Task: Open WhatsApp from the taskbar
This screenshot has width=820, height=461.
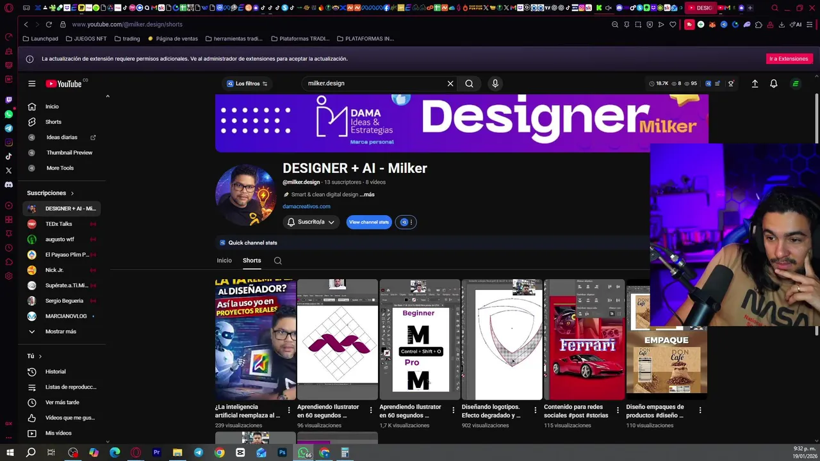Action: 304,453
